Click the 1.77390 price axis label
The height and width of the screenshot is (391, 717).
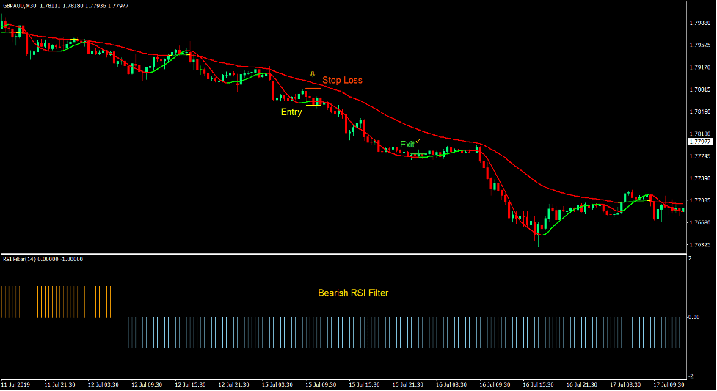point(700,178)
